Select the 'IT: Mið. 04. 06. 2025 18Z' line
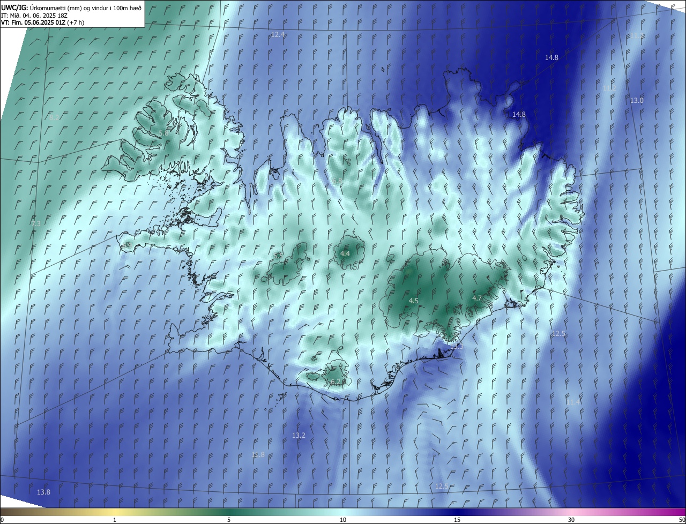Image resolution: width=686 pixels, height=524 pixels. tap(33, 16)
